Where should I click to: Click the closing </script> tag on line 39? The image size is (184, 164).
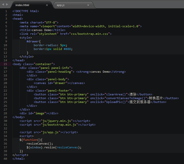20,155
